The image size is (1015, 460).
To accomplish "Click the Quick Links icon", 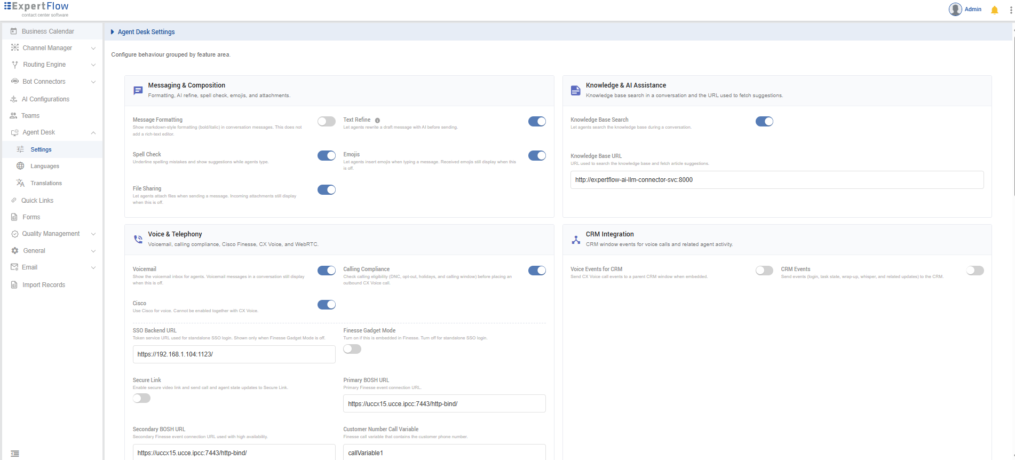I will point(14,201).
